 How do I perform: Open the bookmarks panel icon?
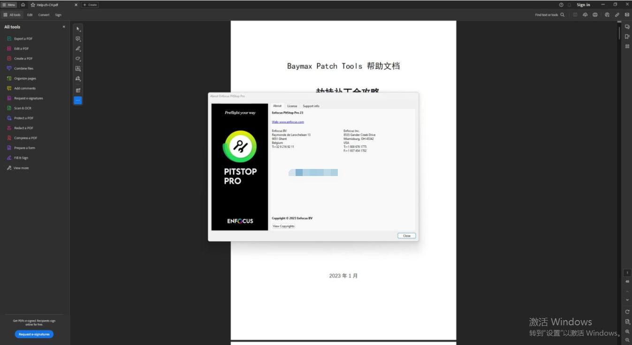click(627, 37)
